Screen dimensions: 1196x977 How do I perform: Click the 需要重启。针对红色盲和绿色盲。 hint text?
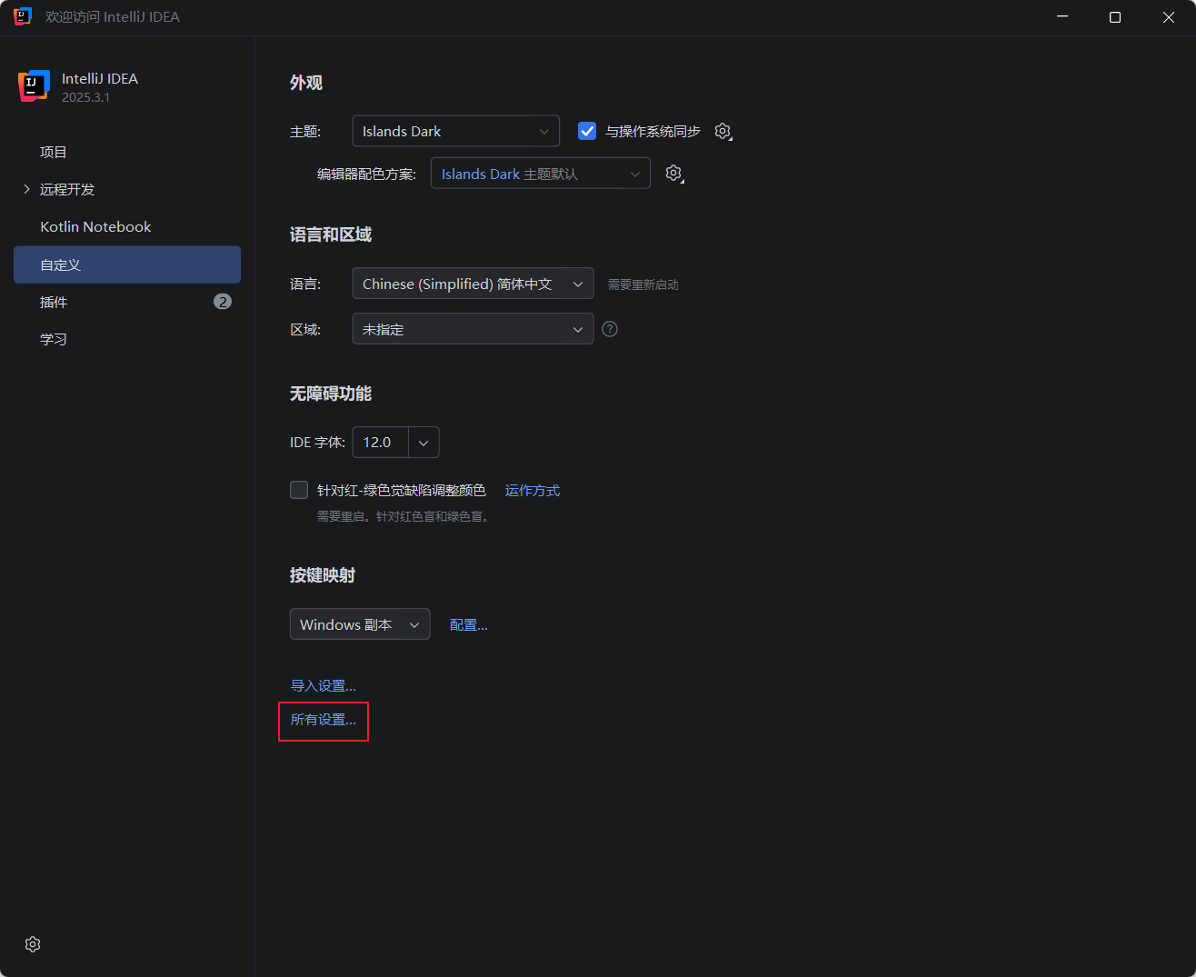pyautogui.click(x=405, y=516)
